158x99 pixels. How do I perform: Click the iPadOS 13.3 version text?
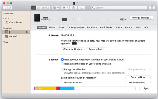tap(68, 35)
